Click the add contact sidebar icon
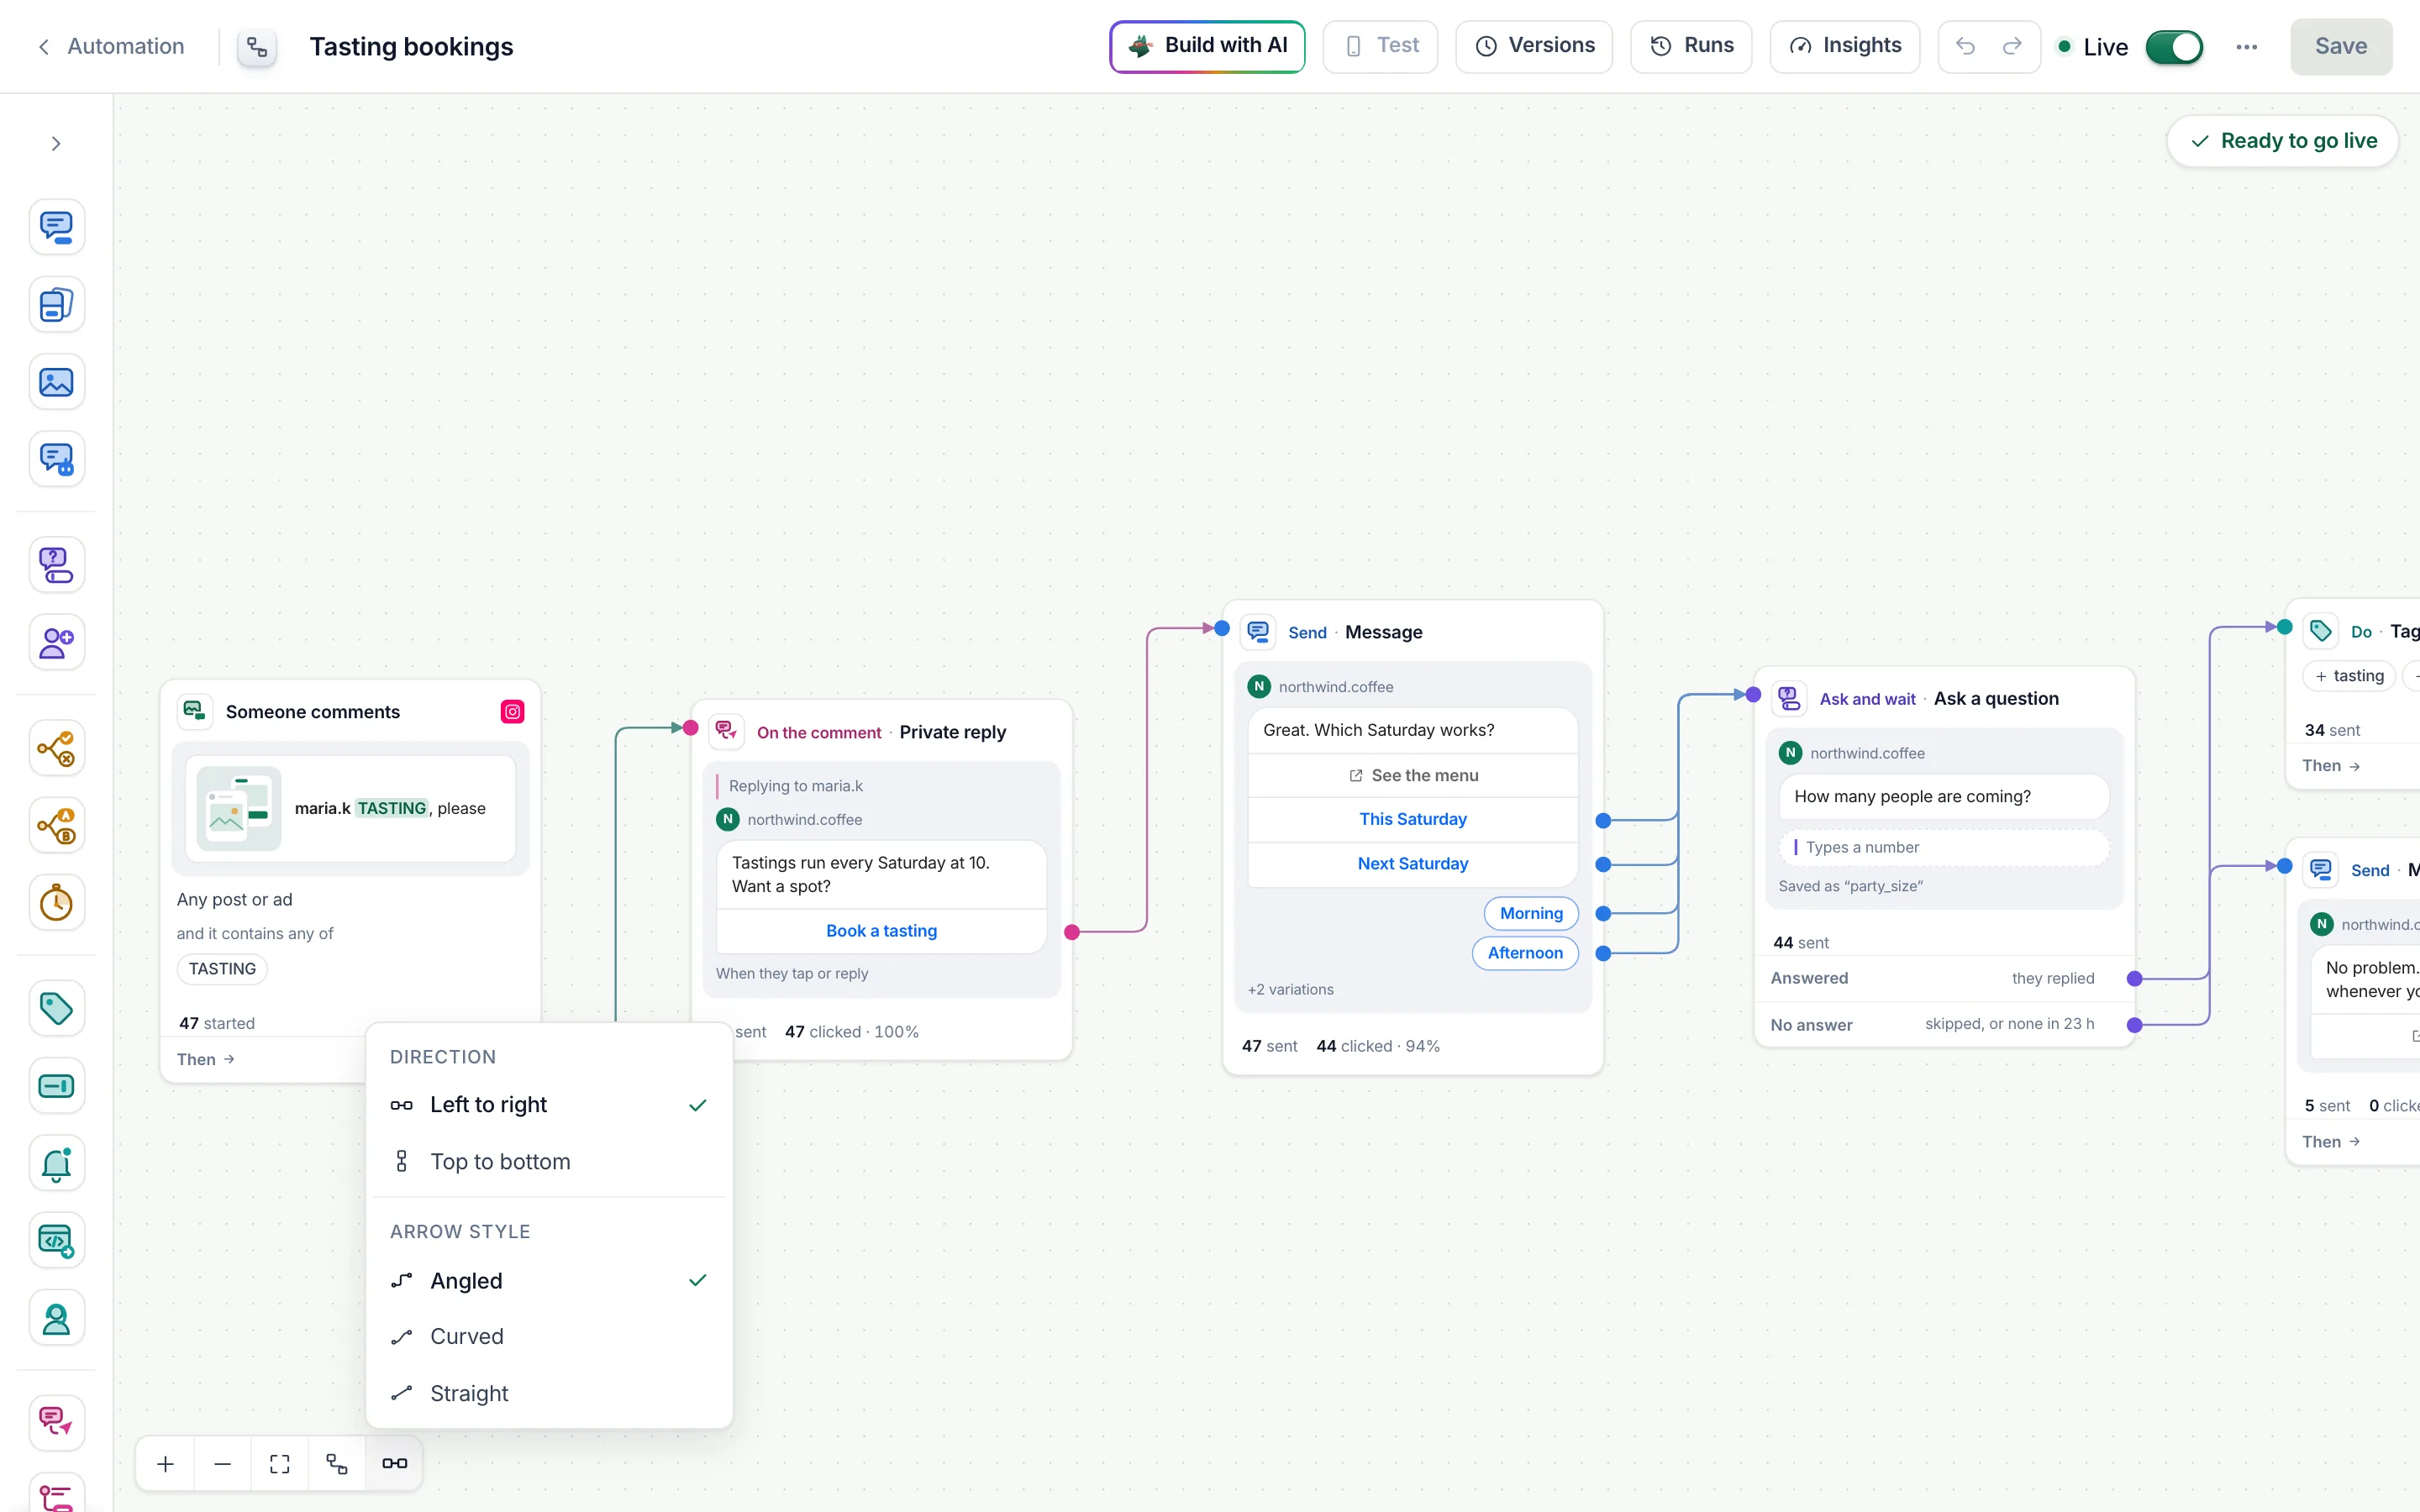2420x1512 pixels. (56, 642)
